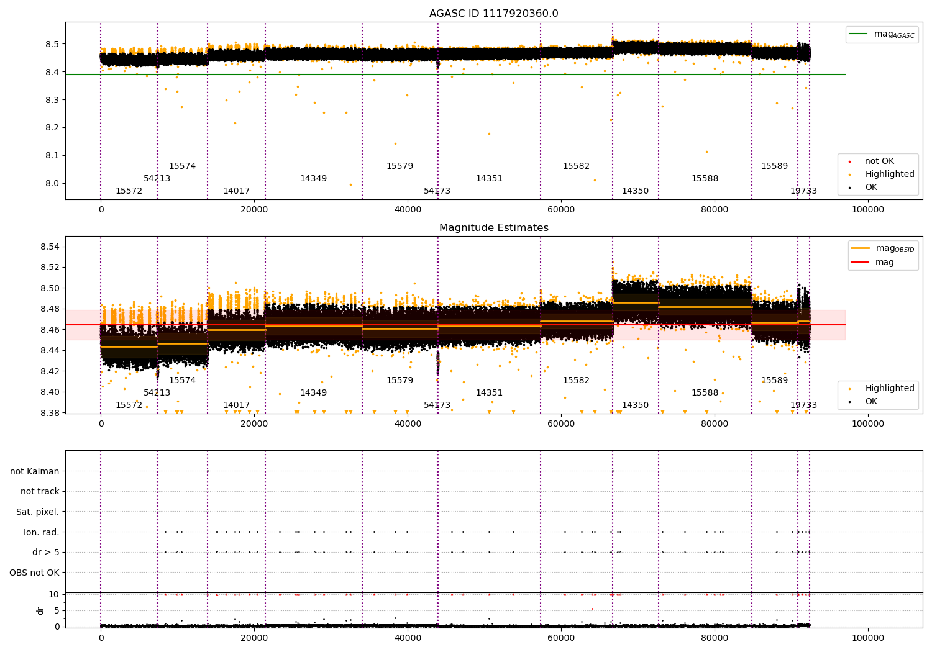The width and height of the screenshot is (932, 652).
Task: Click OBSID label 14351 in top plot
Action: click(x=489, y=179)
